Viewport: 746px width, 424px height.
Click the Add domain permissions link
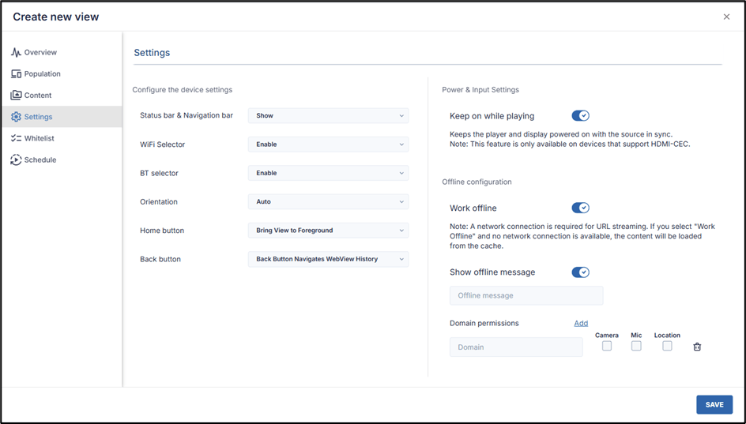pyautogui.click(x=581, y=323)
